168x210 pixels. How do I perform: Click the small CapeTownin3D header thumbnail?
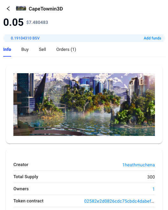point(21,8)
